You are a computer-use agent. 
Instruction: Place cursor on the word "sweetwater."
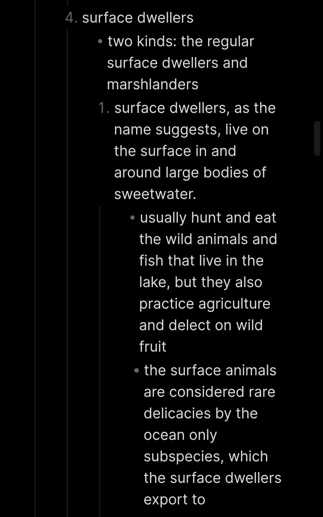click(x=155, y=194)
